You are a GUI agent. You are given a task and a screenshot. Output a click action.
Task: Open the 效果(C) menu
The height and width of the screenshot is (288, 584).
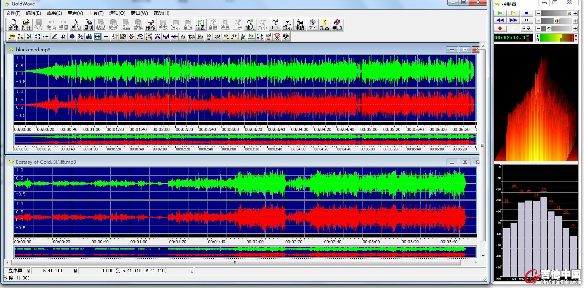point(54,13)
